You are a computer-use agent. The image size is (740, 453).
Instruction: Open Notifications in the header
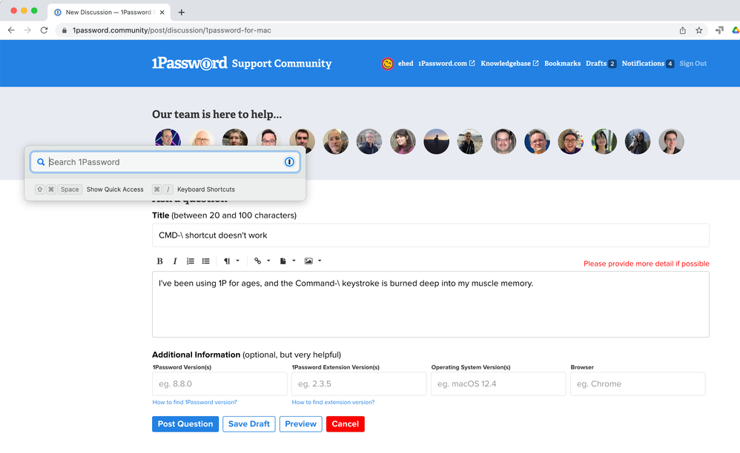[x=647, y=64]
